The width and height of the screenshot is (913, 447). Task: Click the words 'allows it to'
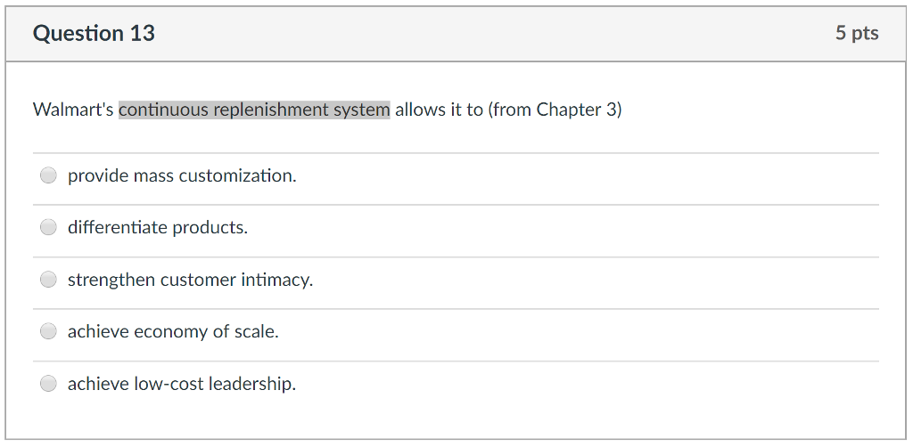(x=439, y=110)
